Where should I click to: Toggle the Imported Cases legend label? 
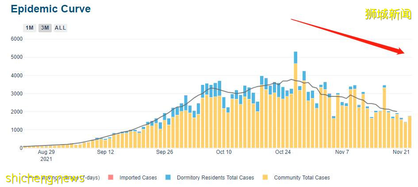tap(138, 178)
